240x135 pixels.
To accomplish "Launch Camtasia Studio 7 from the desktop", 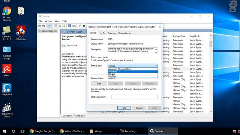I will coord(7,33).
